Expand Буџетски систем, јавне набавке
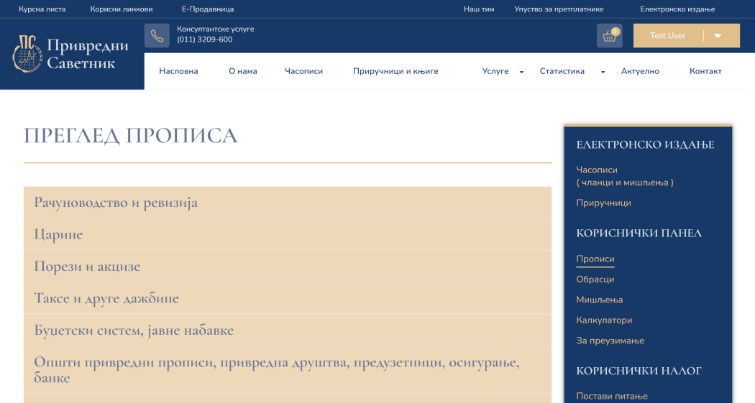755x403 pixels. point(134,330)
